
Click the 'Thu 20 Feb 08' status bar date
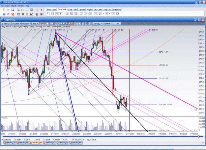(6, 140)
